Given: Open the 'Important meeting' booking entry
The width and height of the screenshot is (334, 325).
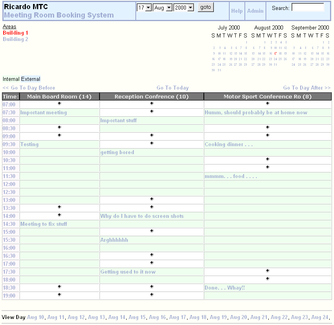Looking at the screenshot, I should pos(44,112).
